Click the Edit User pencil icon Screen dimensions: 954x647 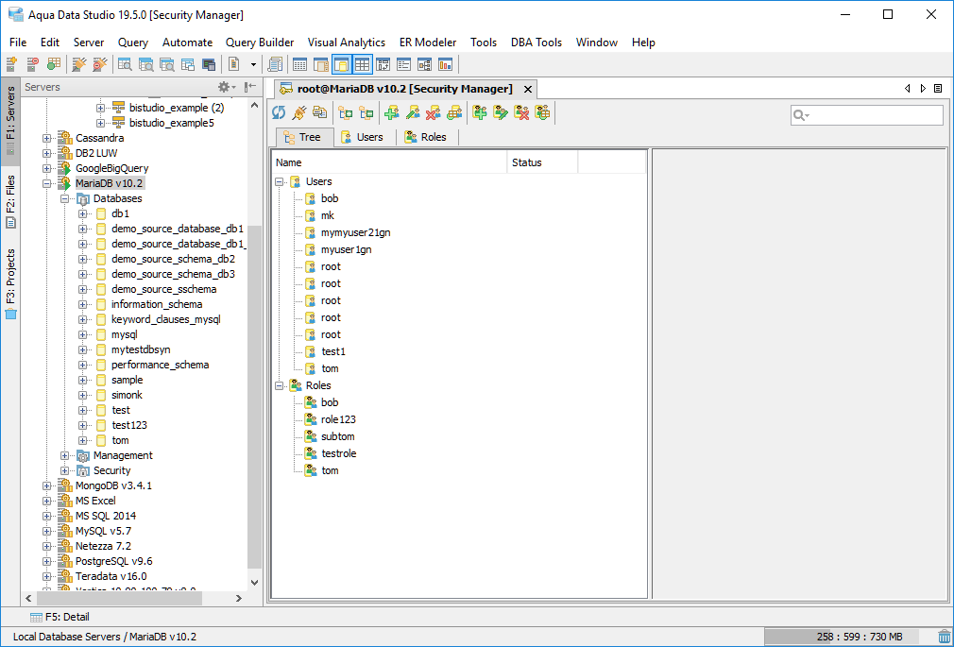pos(413,112)
